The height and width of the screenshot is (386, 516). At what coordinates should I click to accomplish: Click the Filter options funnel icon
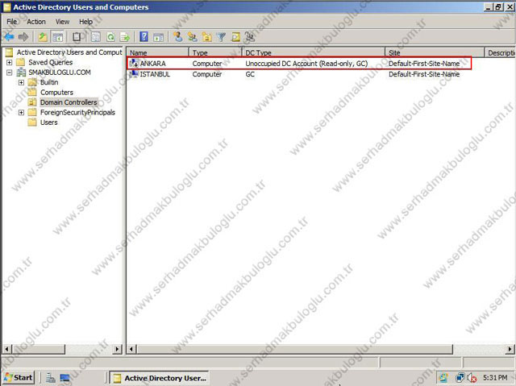221,37
